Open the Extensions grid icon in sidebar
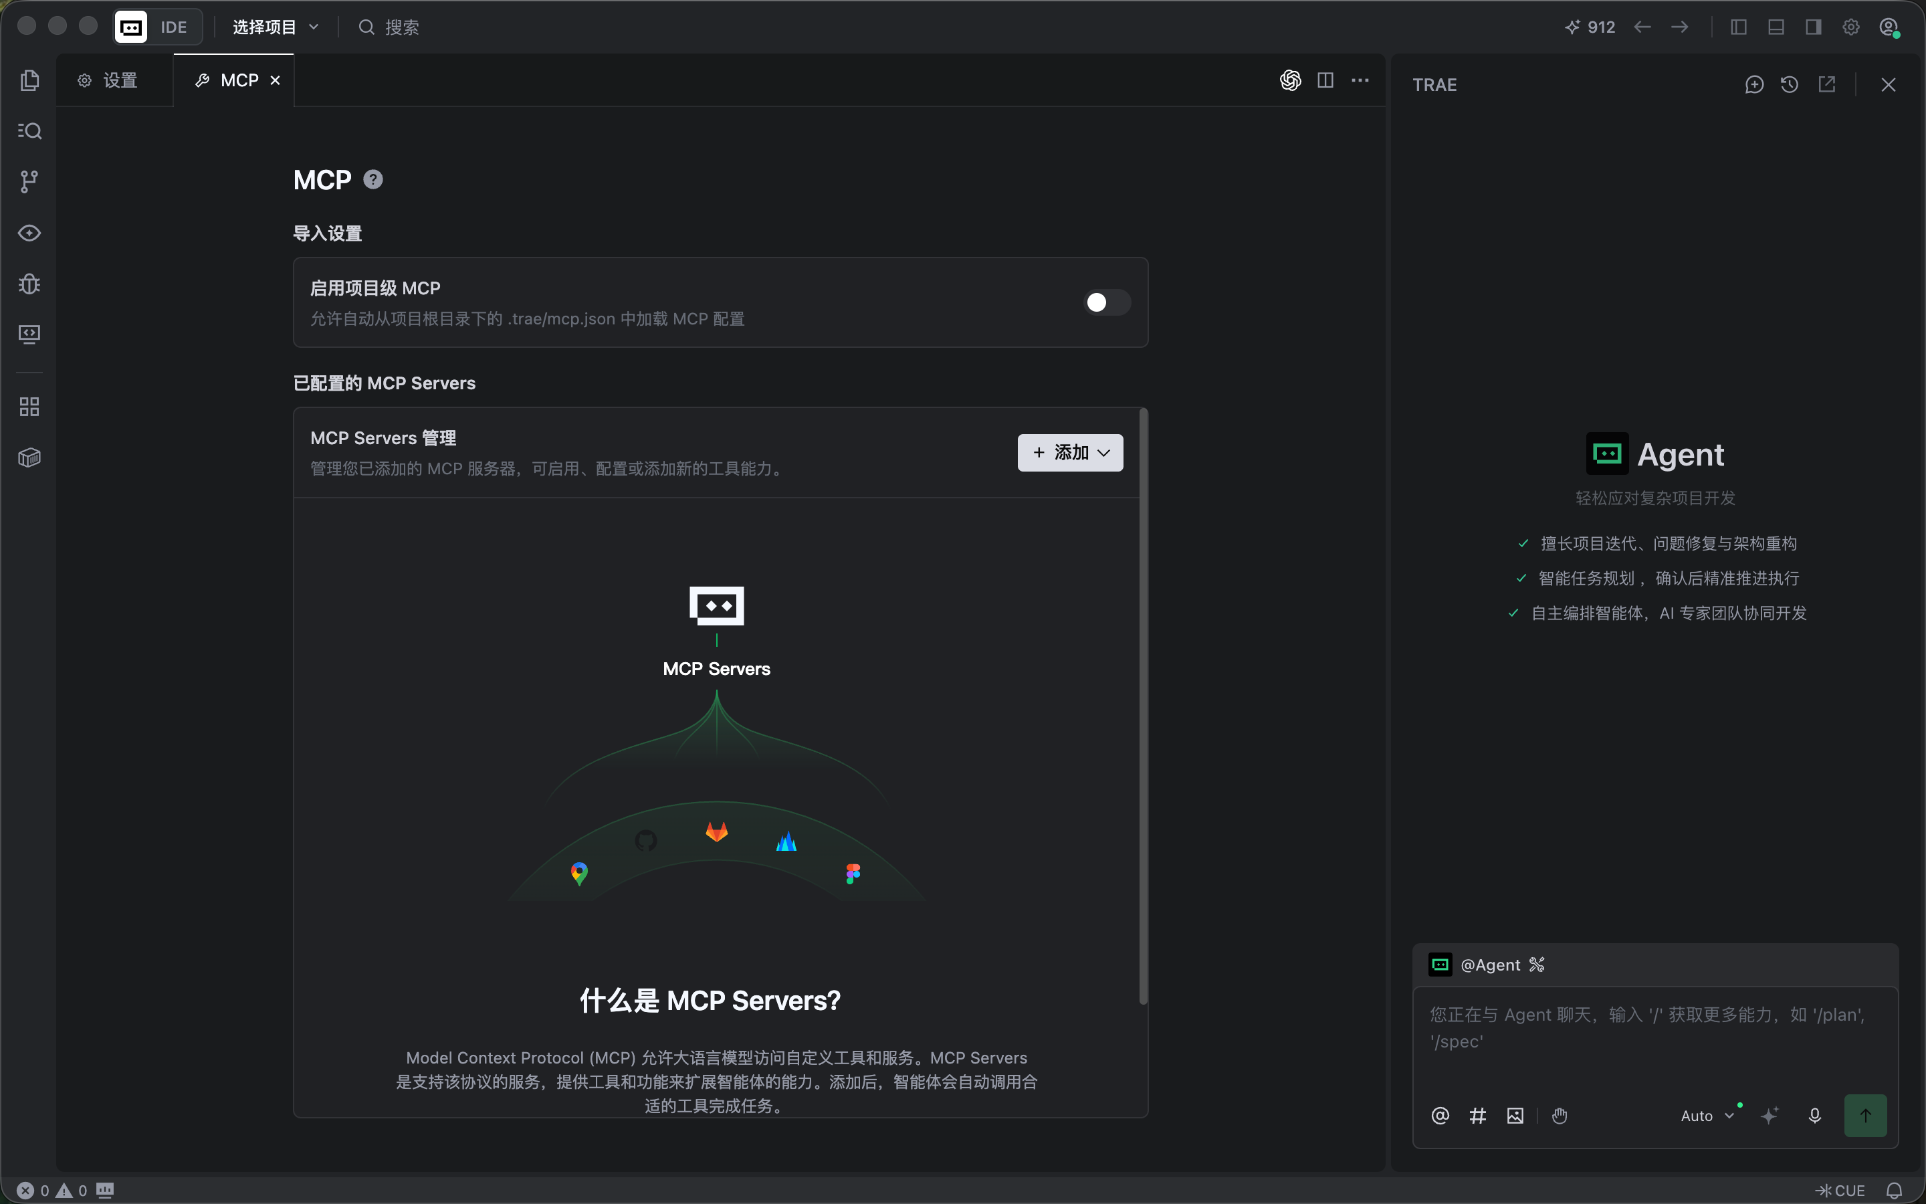This screenshot has height=1204, width=1926. tap(29, 407)
